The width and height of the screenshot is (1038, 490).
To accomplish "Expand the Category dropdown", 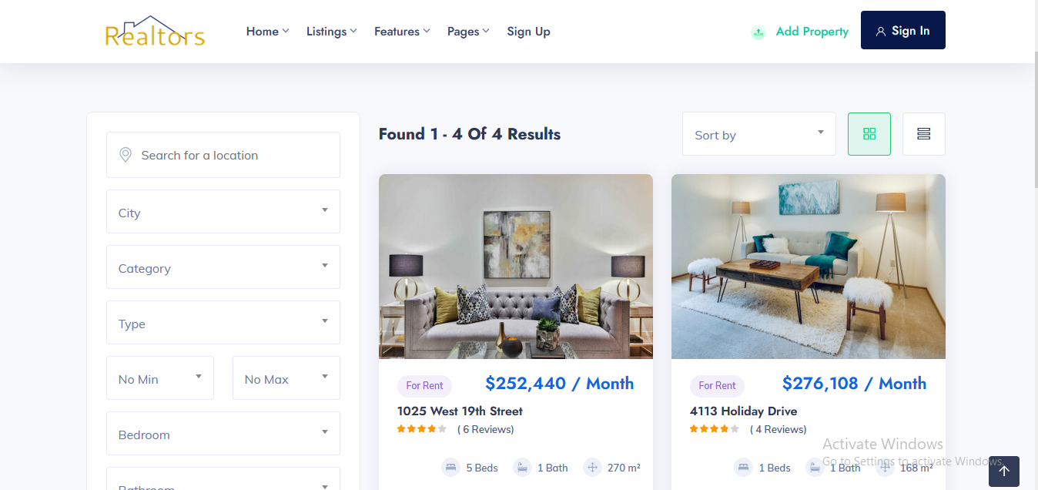I will pos(223,267).
